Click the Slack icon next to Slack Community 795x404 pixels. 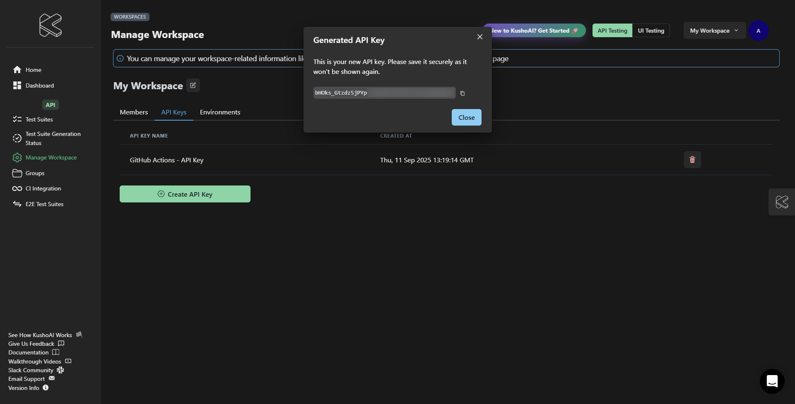pyautogui.click(x=60, y=370)
